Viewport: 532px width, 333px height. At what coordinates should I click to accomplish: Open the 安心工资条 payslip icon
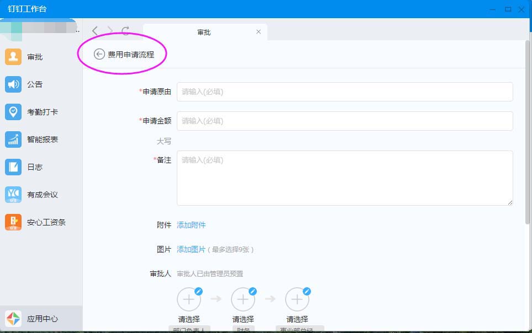(13, 222)
